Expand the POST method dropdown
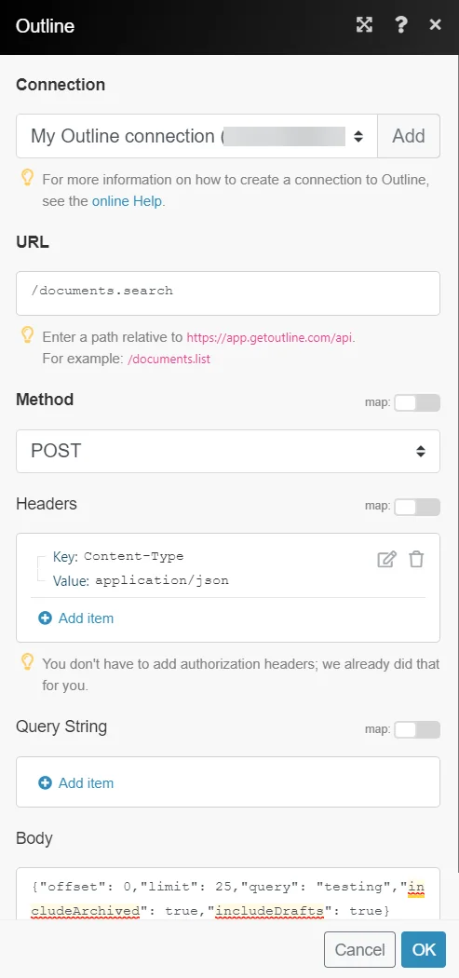Screen dimensions: 459x978 227,451
